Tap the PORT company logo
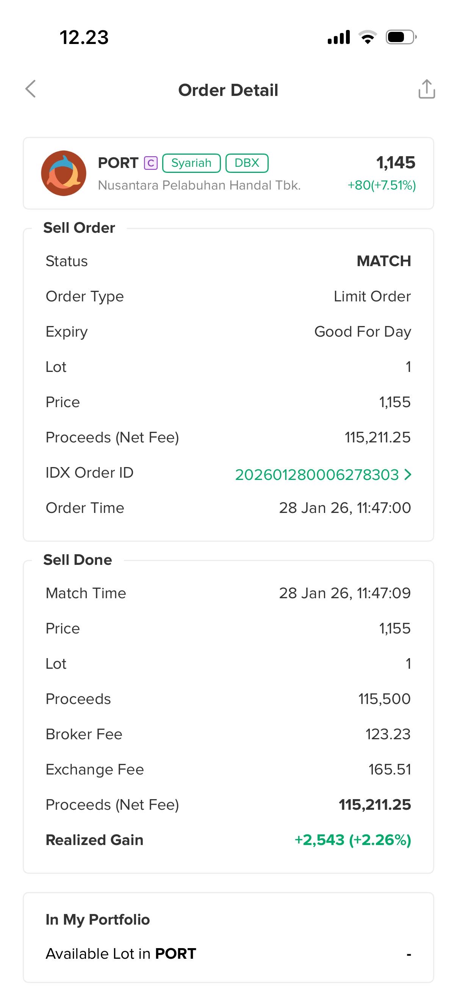The width and height of the screenshot is (457, 994). point(64,173)
